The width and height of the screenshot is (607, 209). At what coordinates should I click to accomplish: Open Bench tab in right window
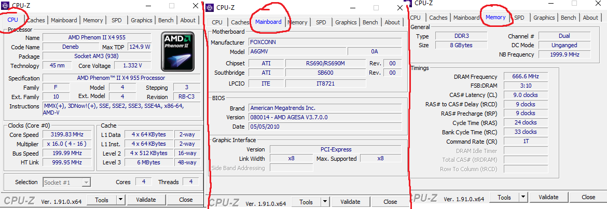[568, 18]
